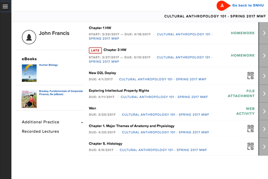The height and width of the screenshot is (179, 268).
Task: Click Go back to SNHU link
Action: 248,5
